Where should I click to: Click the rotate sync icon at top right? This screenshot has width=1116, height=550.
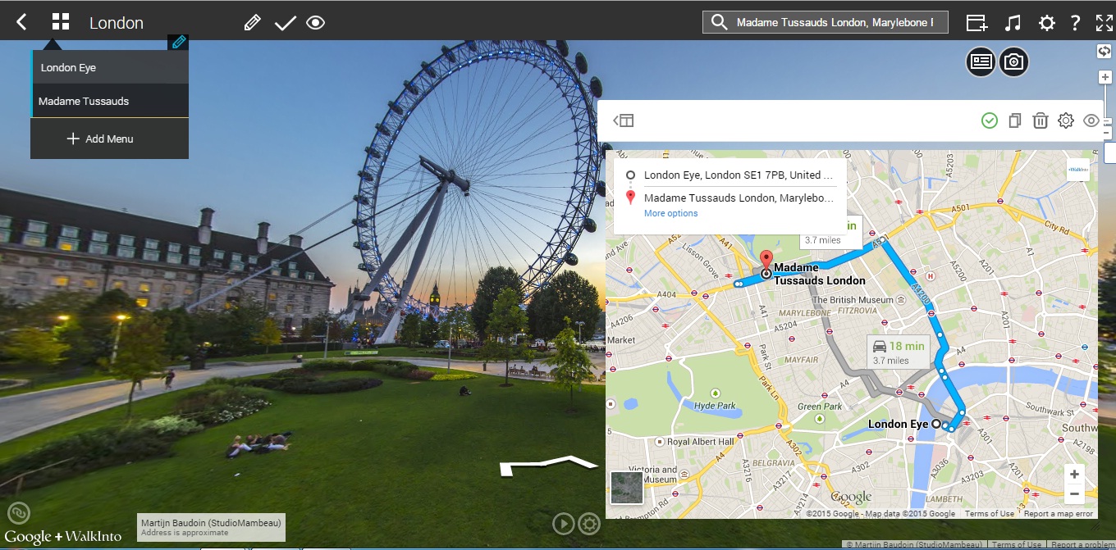point(1105,51)
